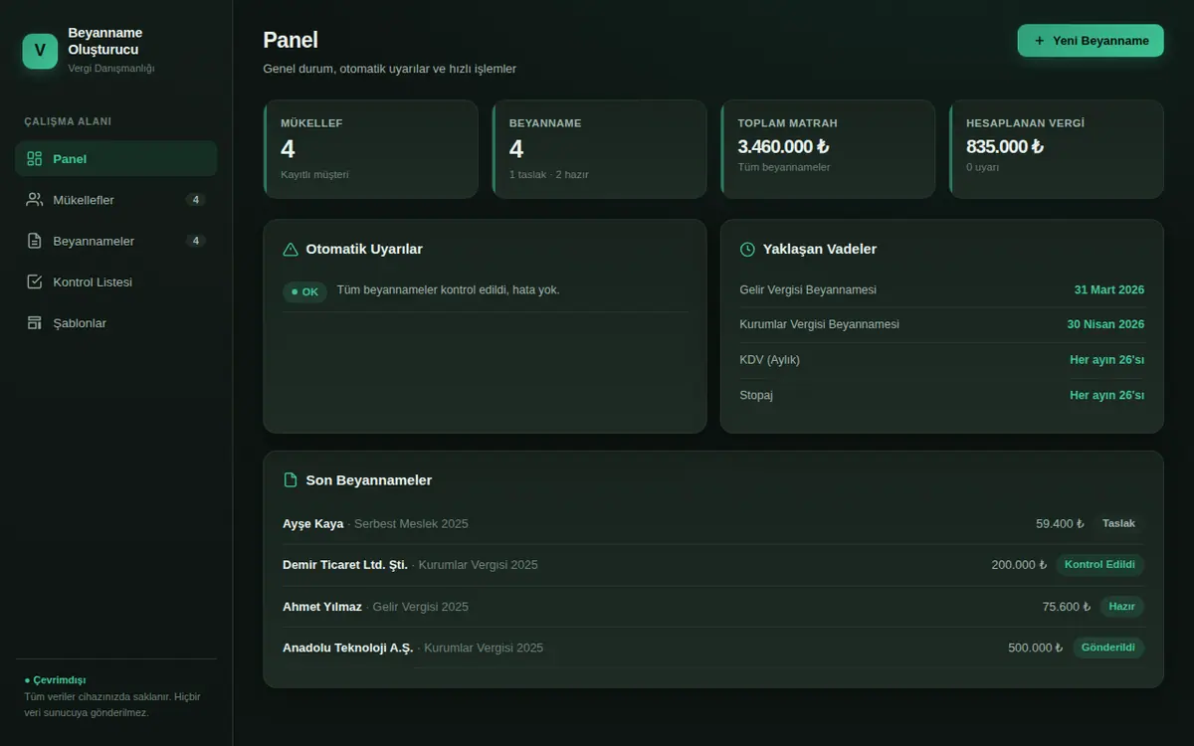Click the Kontrol Edildi status badge
The height and width of the screenshot is (746, 1194).
[x=1099, y=565]
